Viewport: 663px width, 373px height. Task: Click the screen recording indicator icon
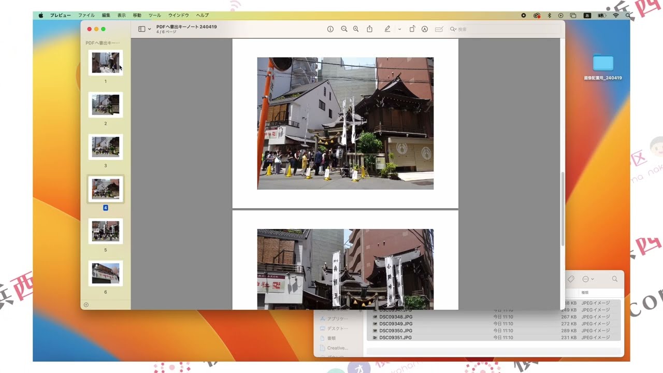click(524, 16)
